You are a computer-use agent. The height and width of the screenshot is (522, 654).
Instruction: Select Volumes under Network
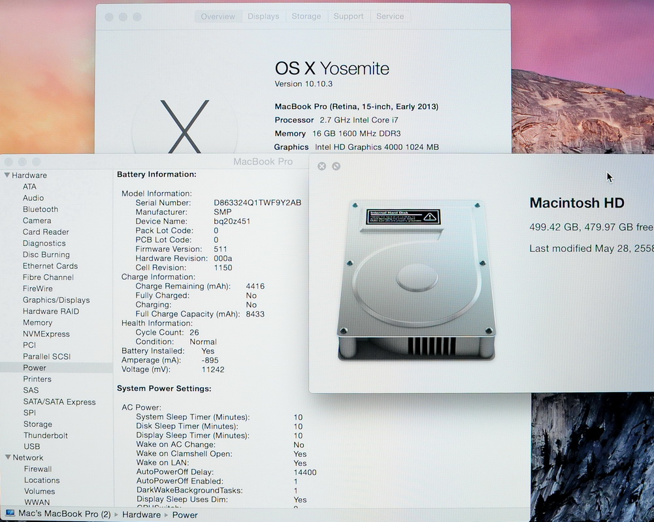[x=39, y=491]
